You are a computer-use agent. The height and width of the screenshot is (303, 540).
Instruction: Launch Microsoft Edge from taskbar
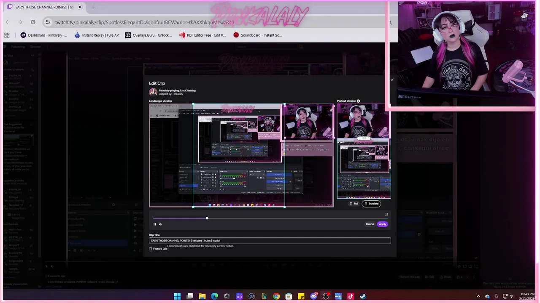(x=214, y=296)
